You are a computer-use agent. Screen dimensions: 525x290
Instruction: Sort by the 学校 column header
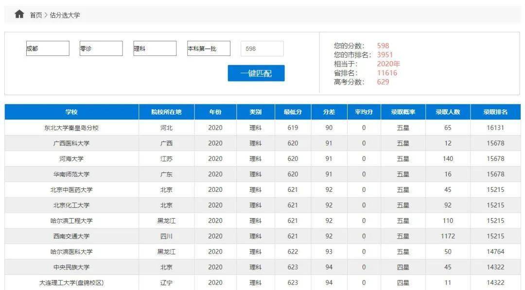[x=71, y=112]
